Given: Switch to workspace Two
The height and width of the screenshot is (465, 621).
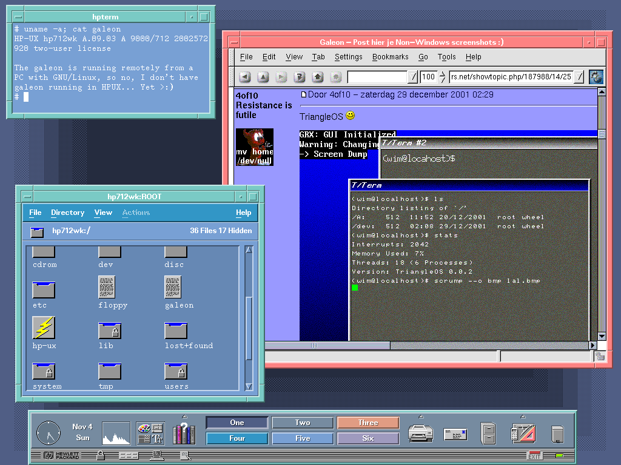Looking at the screenshot, I should coord(303,422).
